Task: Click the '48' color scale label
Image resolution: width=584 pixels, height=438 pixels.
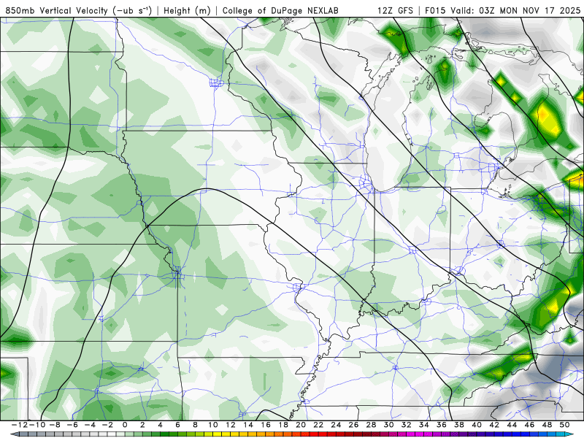Action: tap(547, 425)
